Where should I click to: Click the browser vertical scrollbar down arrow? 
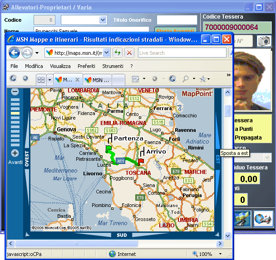(x=228, y=236)
